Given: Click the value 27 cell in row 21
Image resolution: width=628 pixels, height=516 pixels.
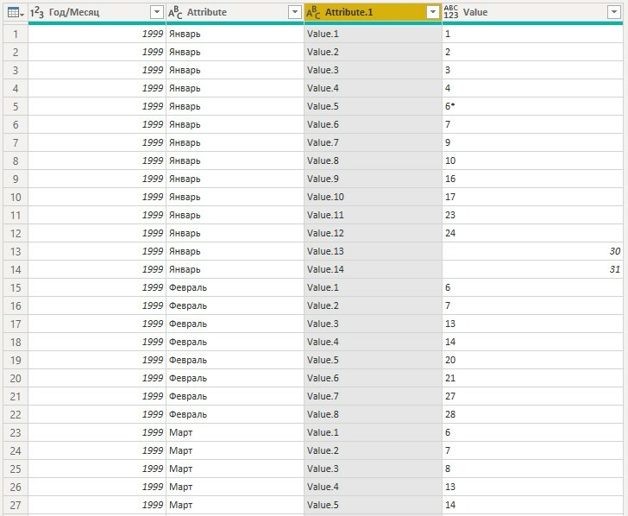Looking at the screenshot, I should tap(533, 396).
